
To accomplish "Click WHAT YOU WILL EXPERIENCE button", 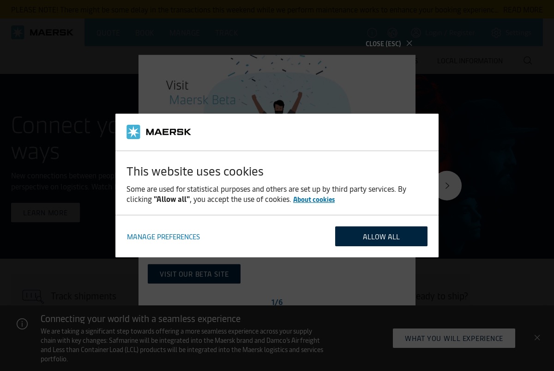I will point(454,338).
